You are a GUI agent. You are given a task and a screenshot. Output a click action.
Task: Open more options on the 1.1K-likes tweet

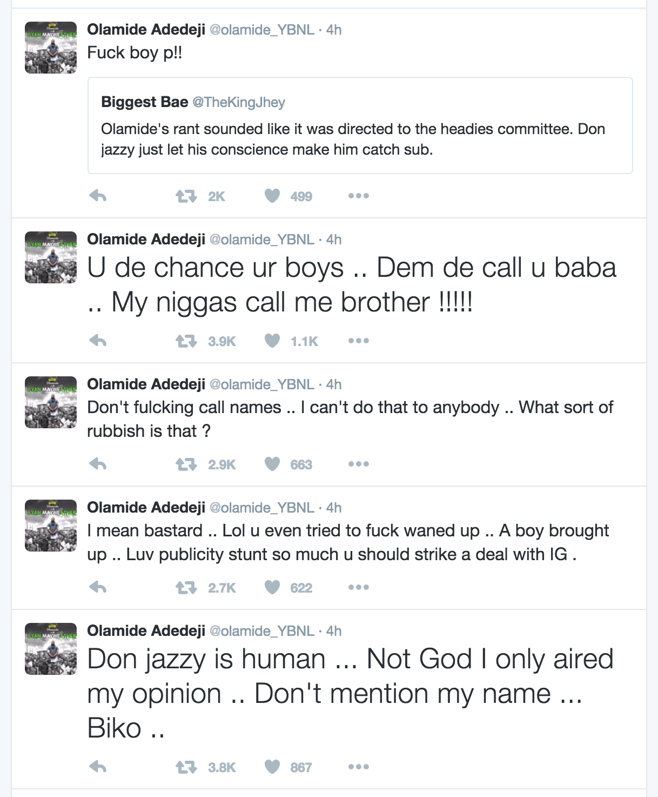[x=359, y=341]
